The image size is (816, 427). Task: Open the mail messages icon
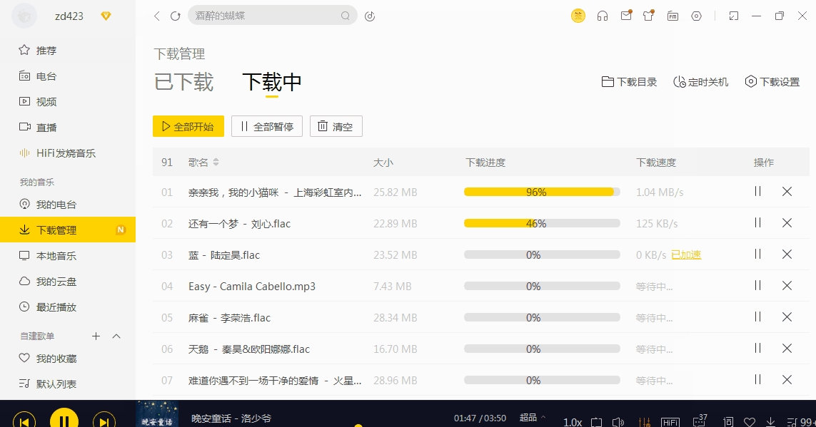(x=626, y=16)
